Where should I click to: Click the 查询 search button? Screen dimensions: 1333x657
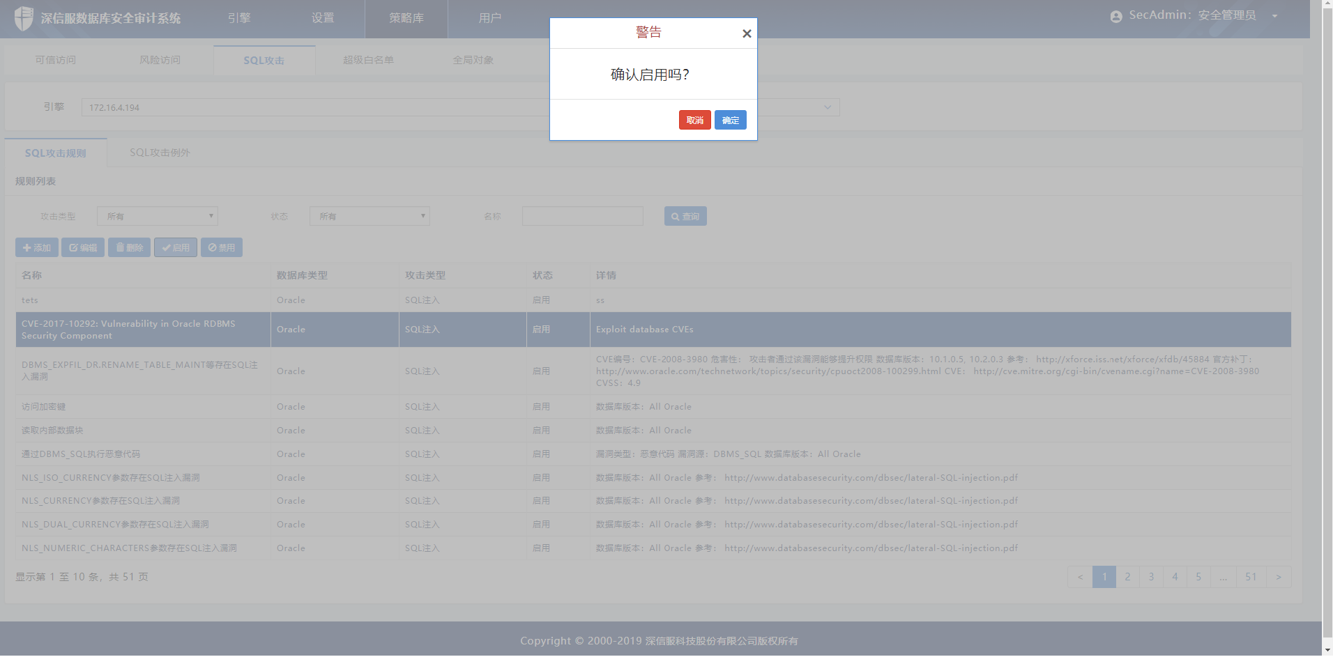point(685,217)
